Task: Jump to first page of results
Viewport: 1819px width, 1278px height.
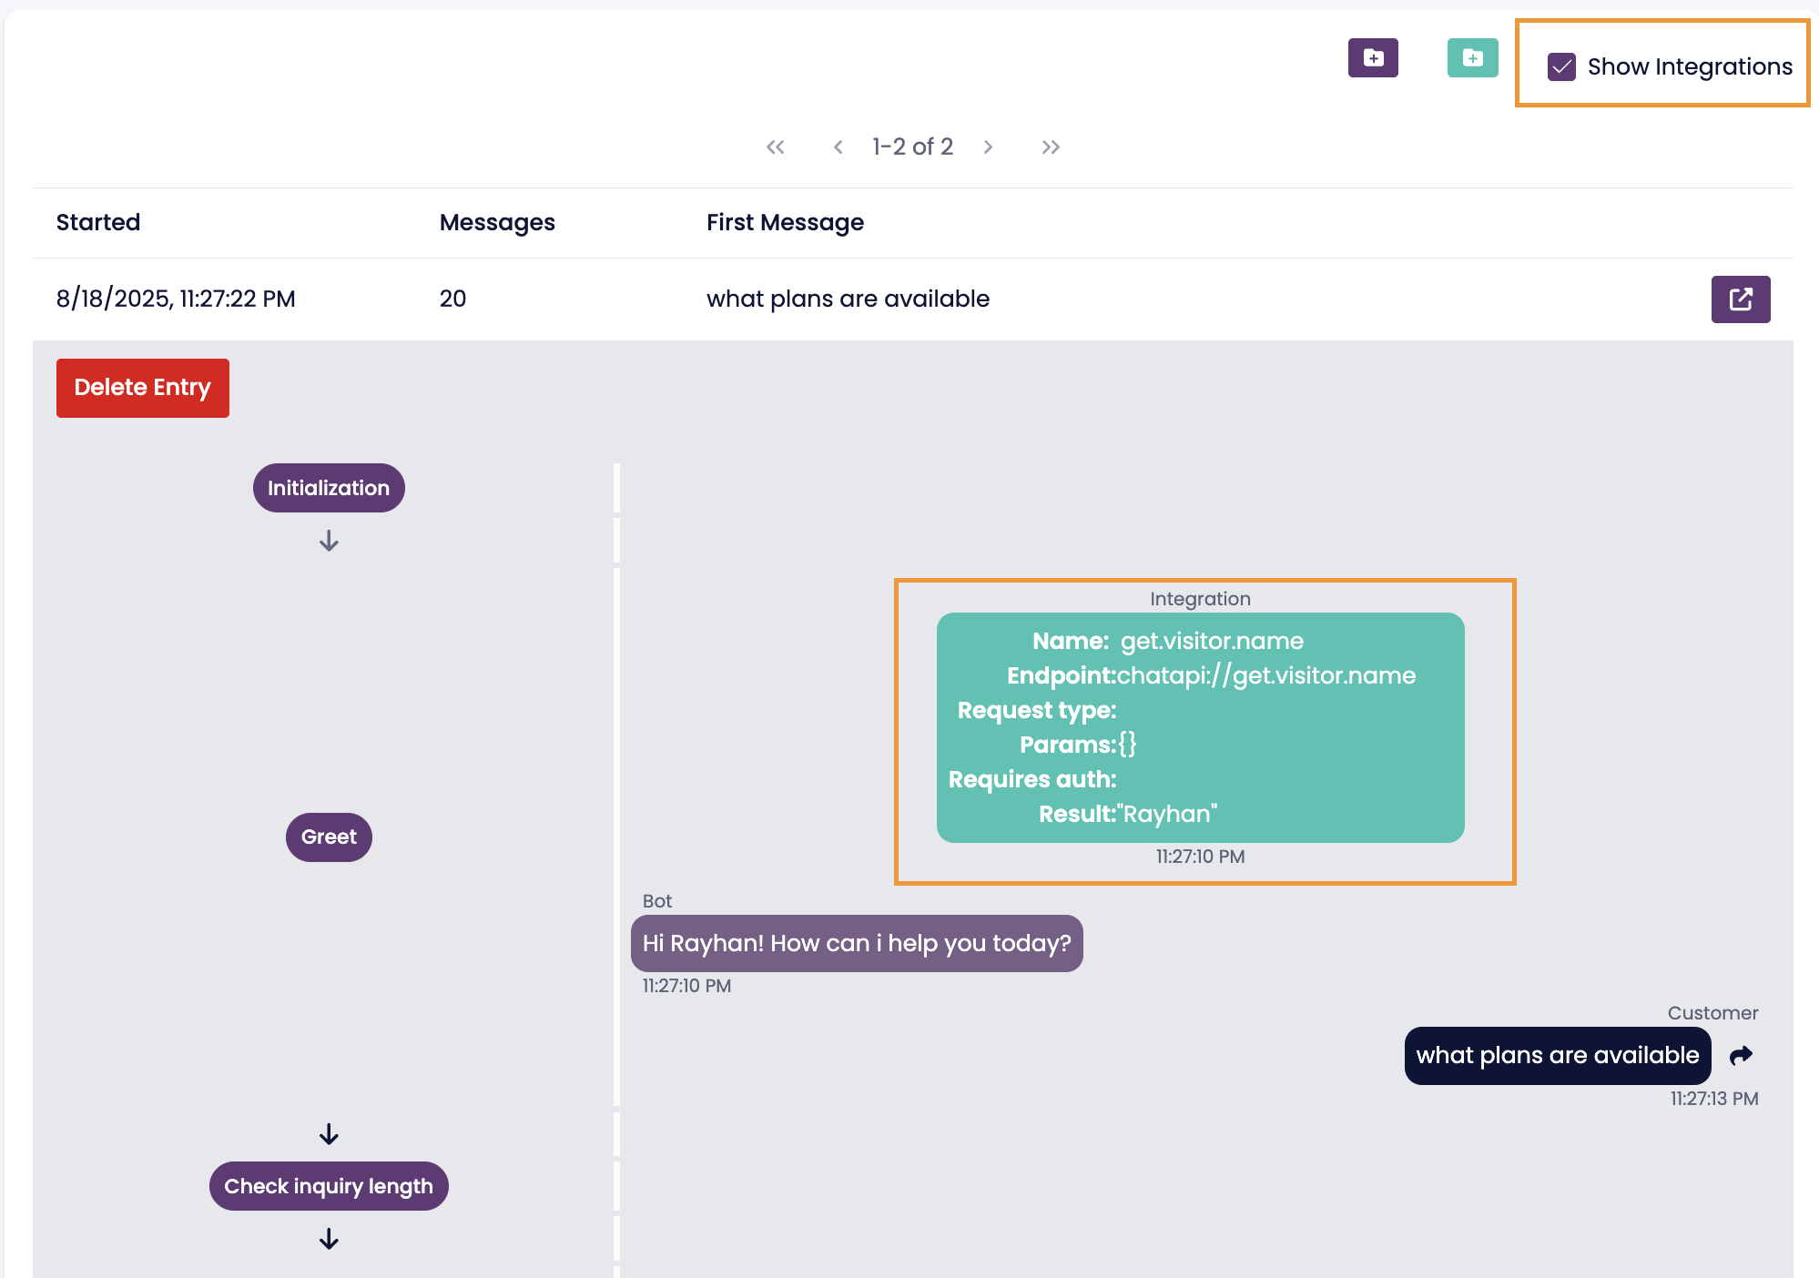Action: point(775,147)
